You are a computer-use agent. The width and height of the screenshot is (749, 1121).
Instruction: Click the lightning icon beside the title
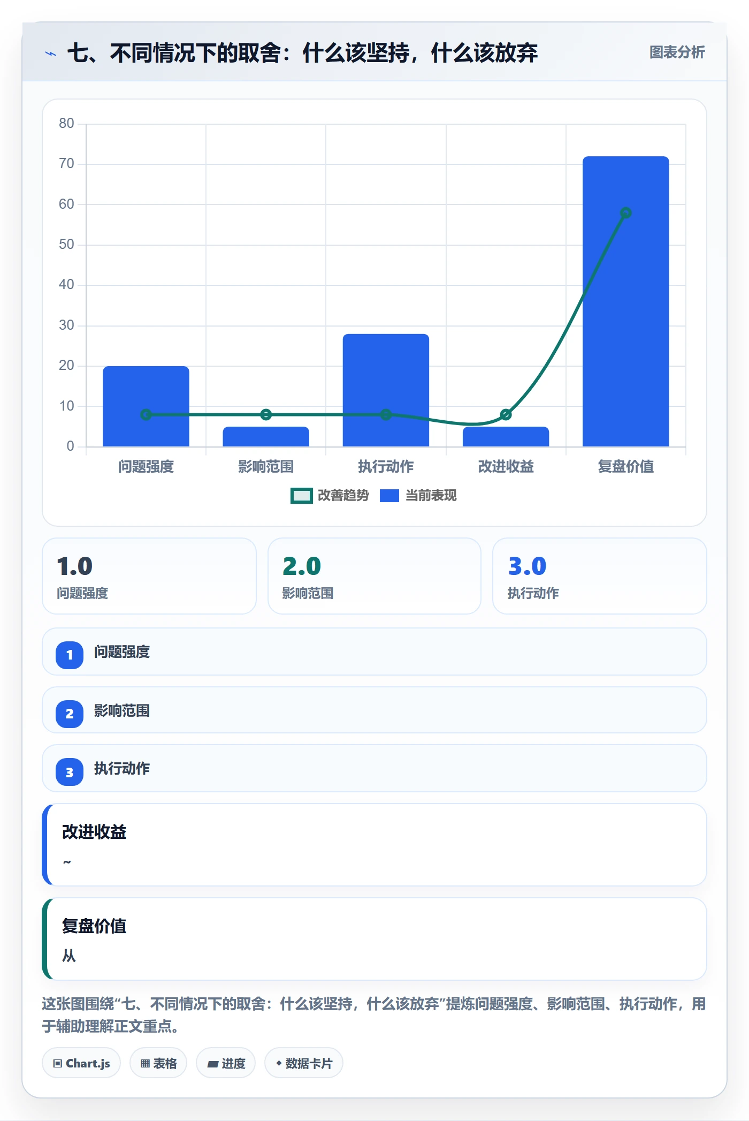(x=51, y=54)
